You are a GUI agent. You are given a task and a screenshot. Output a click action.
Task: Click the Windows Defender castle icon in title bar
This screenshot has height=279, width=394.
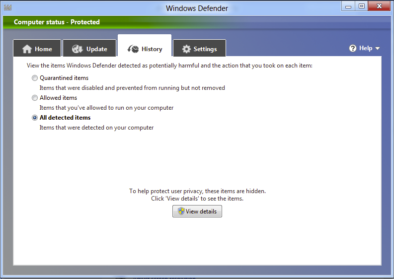(7, 7)
